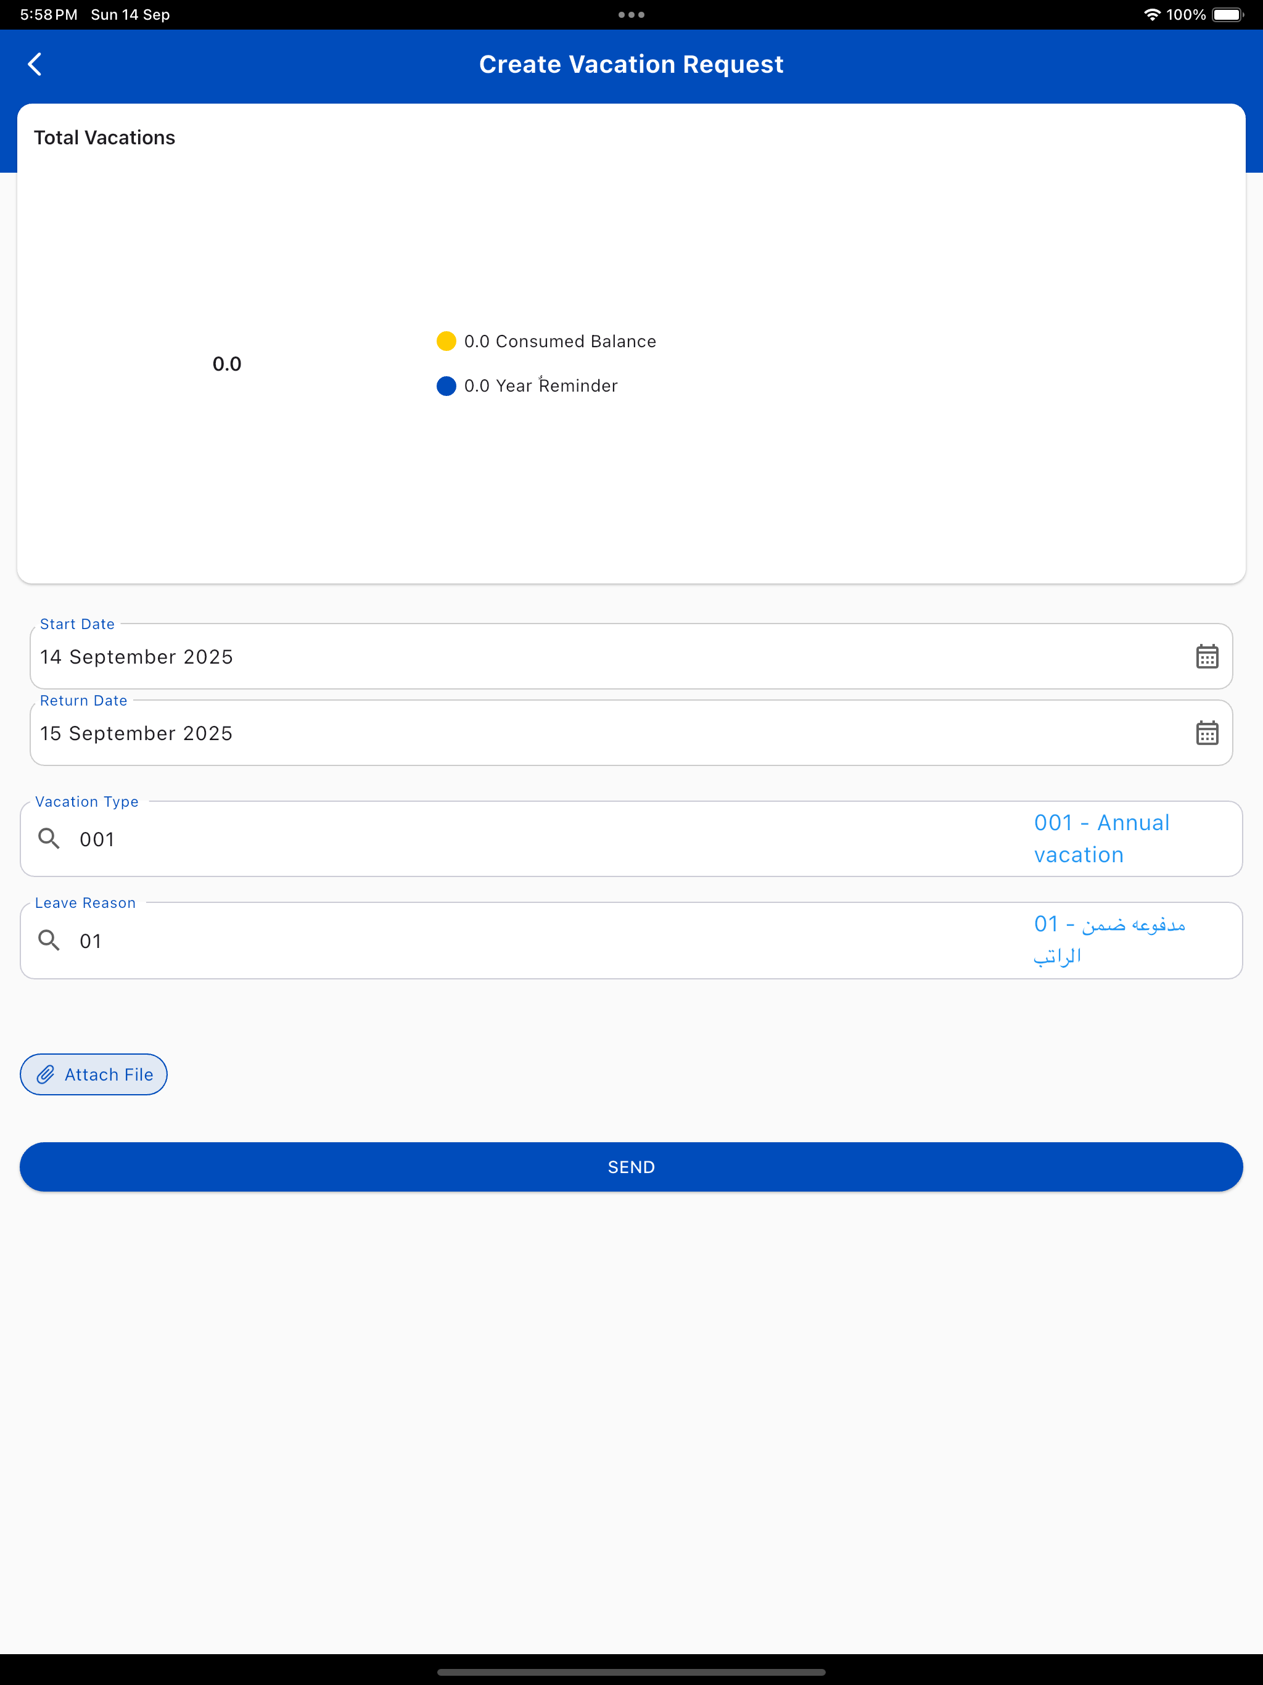Focus the Vacation Type field containing 001

(631, 839)
